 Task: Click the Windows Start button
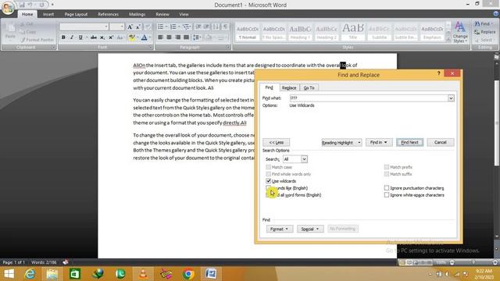[9, 274]
